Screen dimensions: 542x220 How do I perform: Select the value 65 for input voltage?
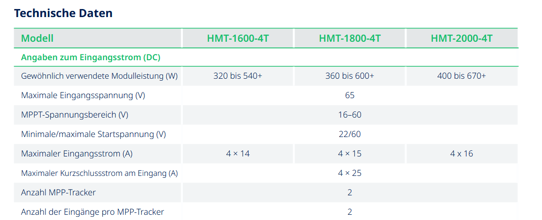coord(350,95)
